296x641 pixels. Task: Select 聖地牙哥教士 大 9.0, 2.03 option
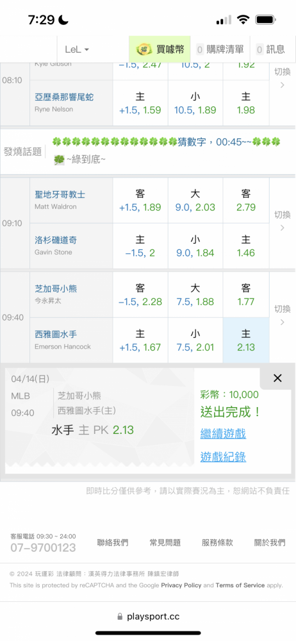pyautogui.click(x=195, y=200)
